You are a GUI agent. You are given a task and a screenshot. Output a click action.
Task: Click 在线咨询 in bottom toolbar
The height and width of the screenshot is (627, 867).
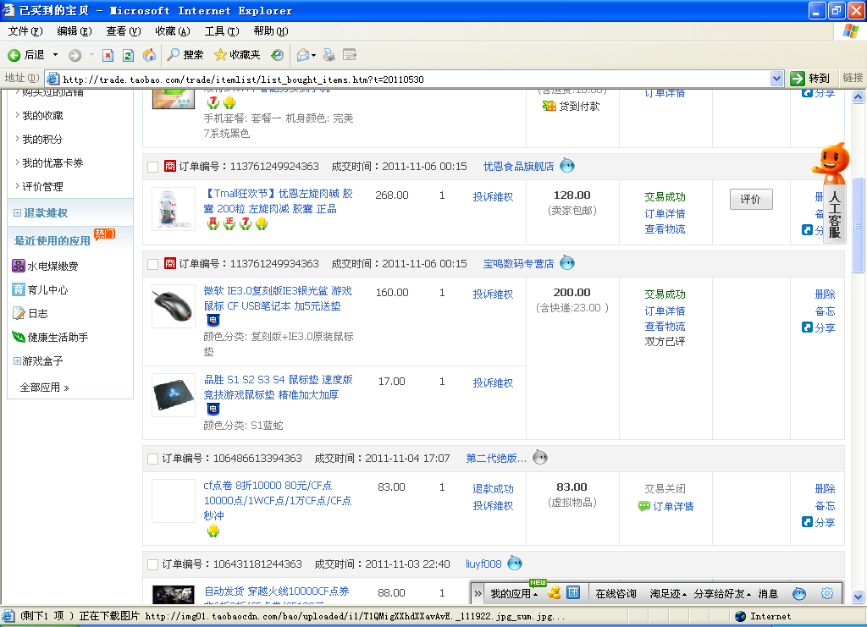[616, 594]
